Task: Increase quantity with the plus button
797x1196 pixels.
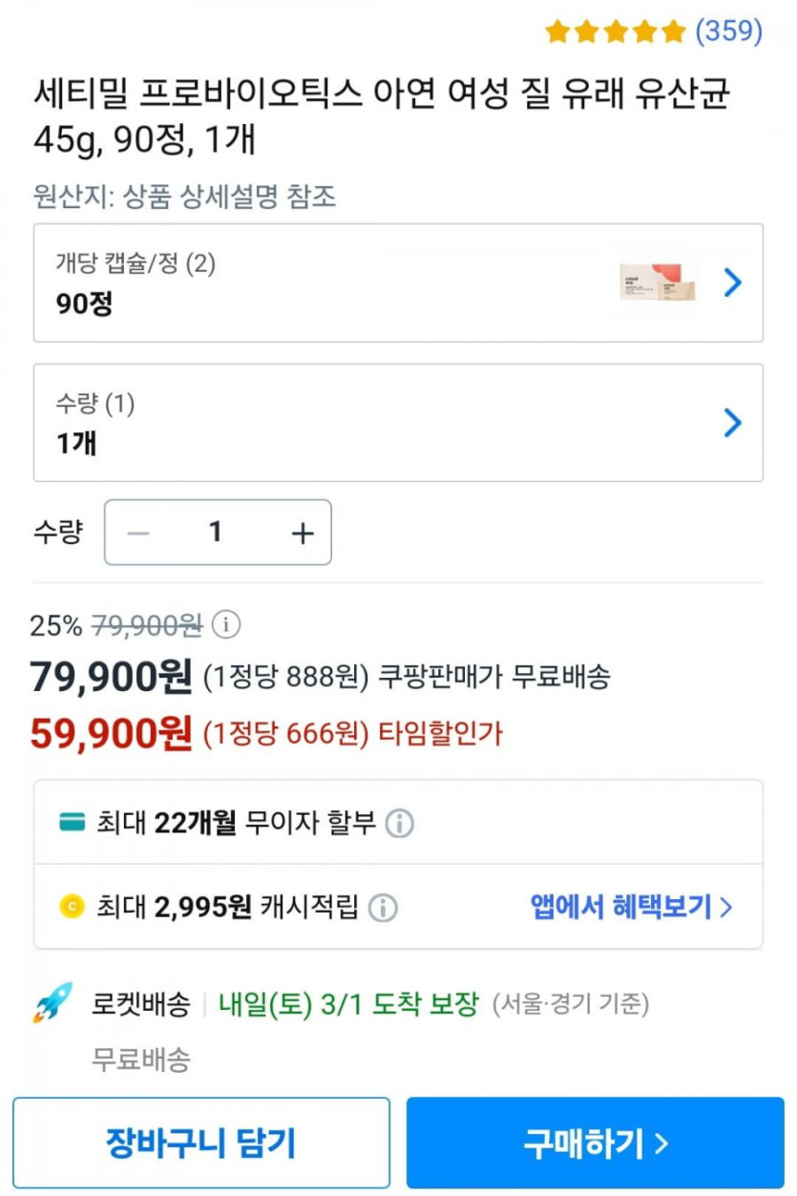Action: coord(302,533)
